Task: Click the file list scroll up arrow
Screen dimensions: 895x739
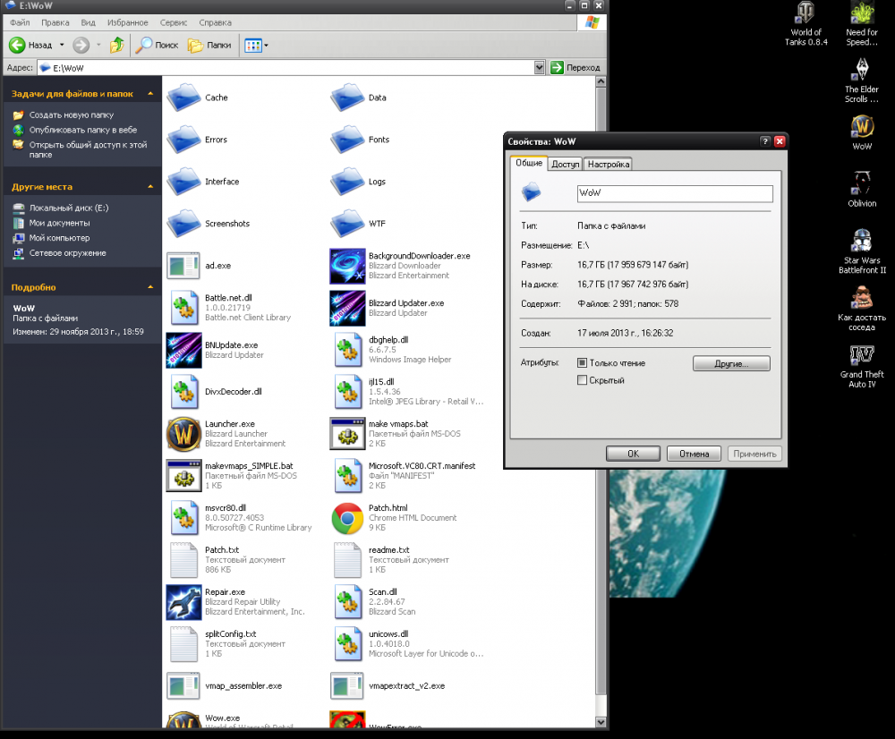Action: tap(601, 81)
